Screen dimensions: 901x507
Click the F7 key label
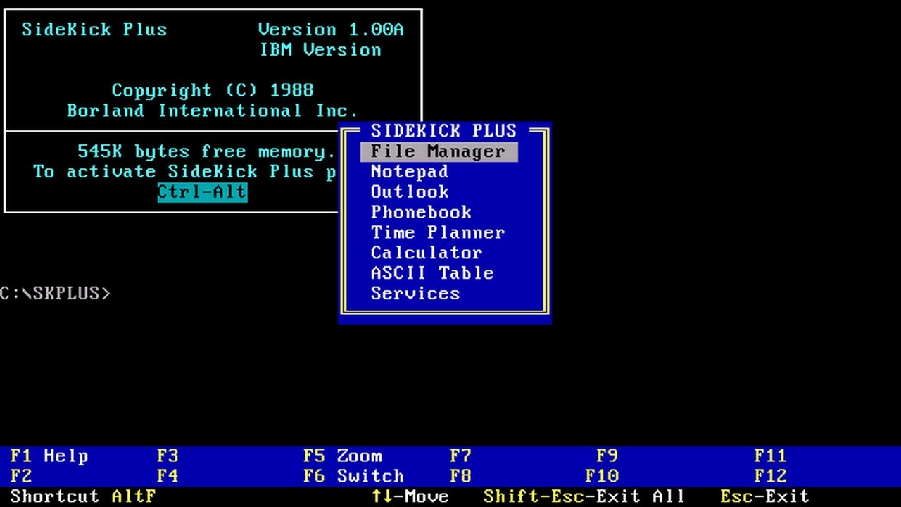point(460,456)
